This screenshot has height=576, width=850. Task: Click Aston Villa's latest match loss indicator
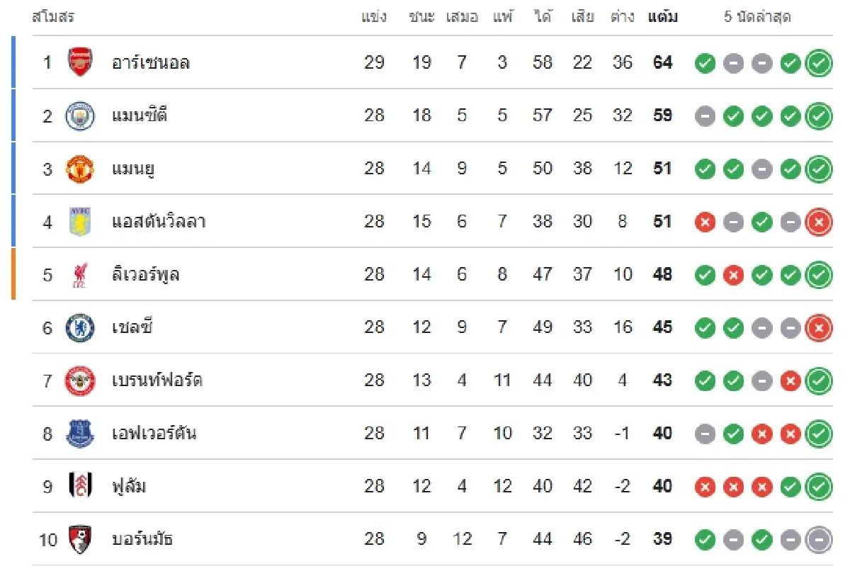pyautogui.click(x=819, y=223)
